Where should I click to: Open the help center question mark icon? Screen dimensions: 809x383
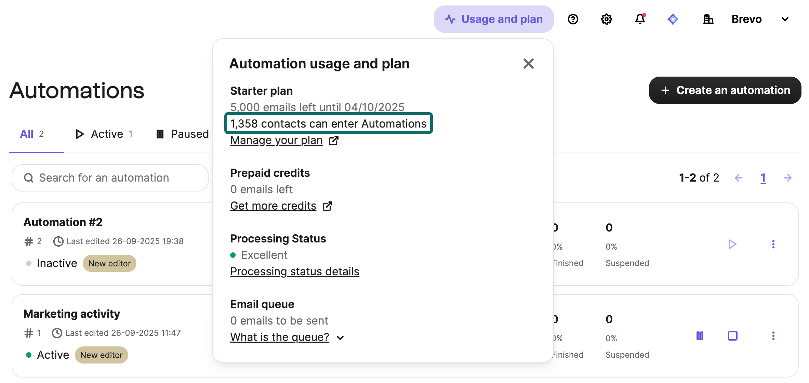573,19
